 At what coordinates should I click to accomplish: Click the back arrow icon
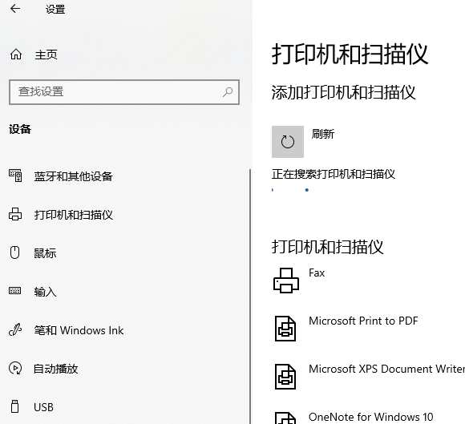(15, 9)
